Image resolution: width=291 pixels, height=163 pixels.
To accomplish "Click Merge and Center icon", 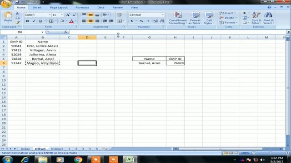I will pyautogui.click(x=120, y=21).
